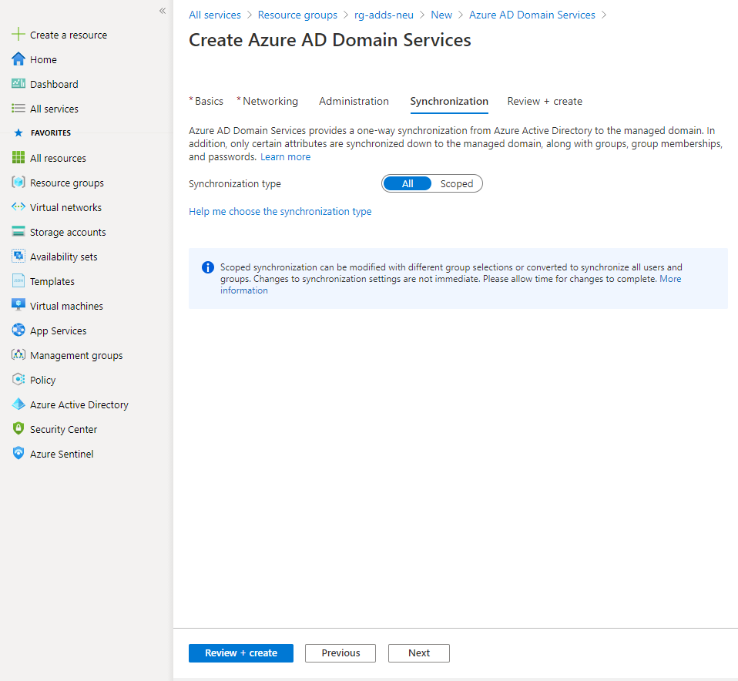The height and width of the screenshot is (681, 738).
Task: Click the Storage accounts icon
Action: (x=17, y=231)
